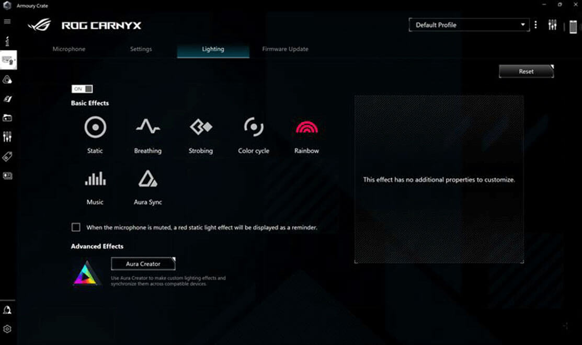This screenshot has width=582, height=345.
Task: Open the notification bell in sidebar
Action: 7,310
